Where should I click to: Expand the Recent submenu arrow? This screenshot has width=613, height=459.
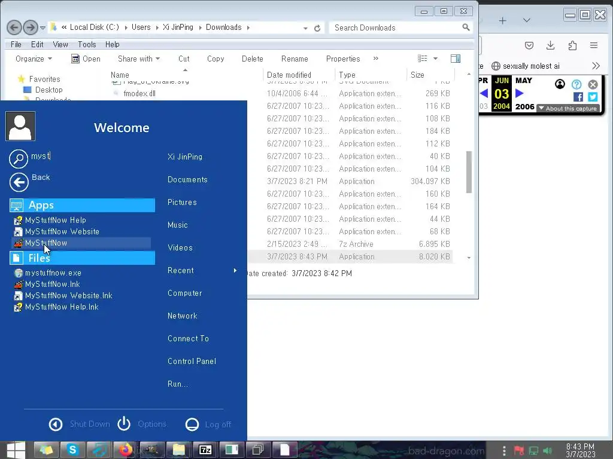[235, 271]
